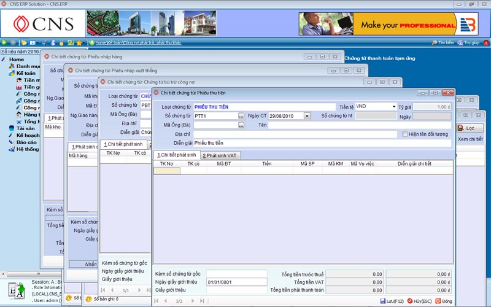
Task: Switch to the Phát sinh VAT tab
Action: 219,155
